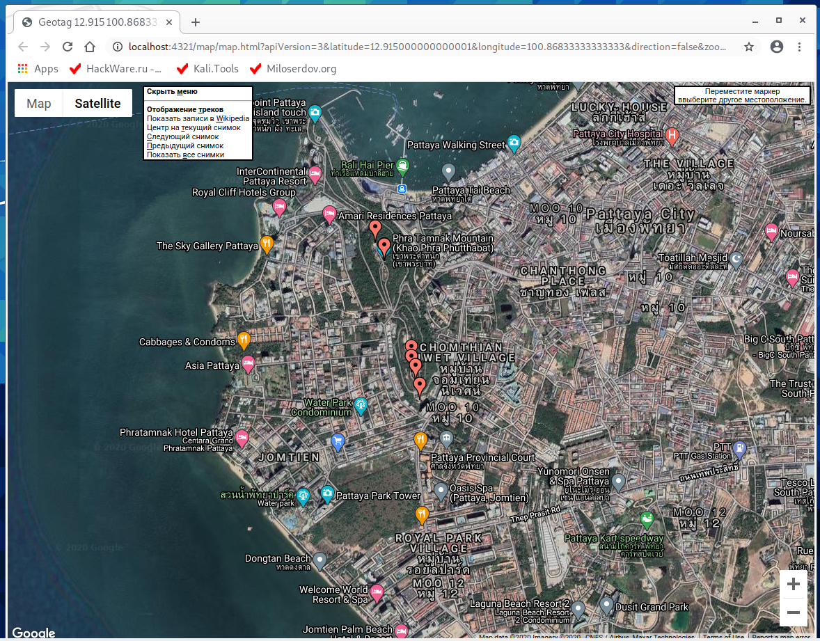This screenshot has width=820, height=641.
Task: Click the Water Park Condominium marker icon
Action: tap(361, 404)
